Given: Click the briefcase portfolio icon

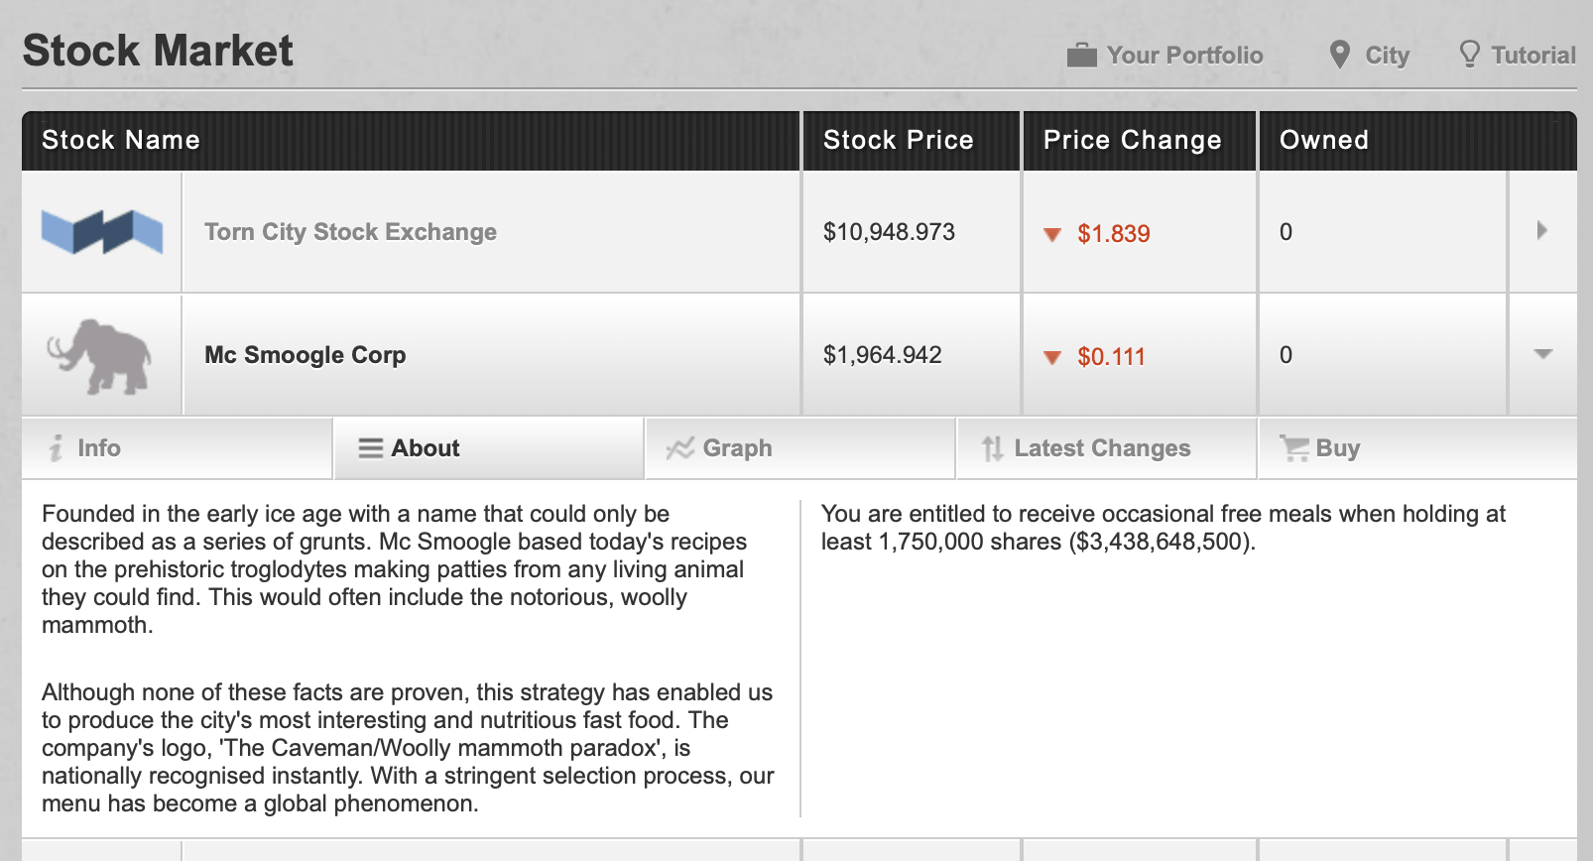Looking at the screenshot, I should pyautogui.click(x=1081, y=56).
